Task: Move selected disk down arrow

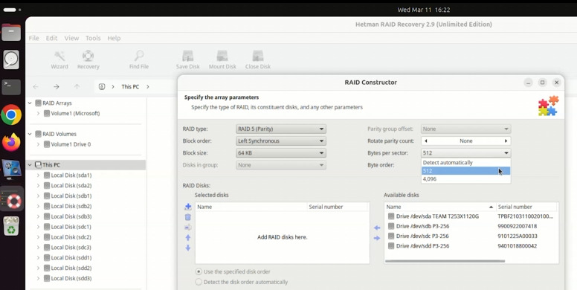Action: 187,248
